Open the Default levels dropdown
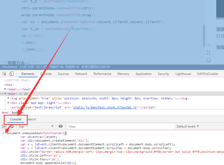 [x=188, y=126]
